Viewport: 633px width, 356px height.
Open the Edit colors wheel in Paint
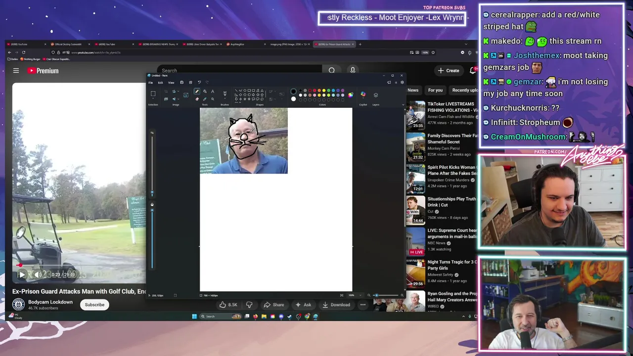pos(351,95)
